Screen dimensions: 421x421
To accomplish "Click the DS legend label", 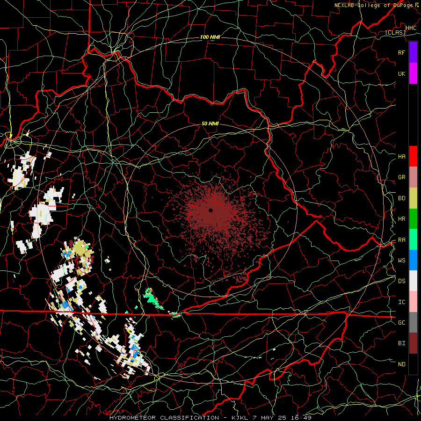I will coord(401,281).
